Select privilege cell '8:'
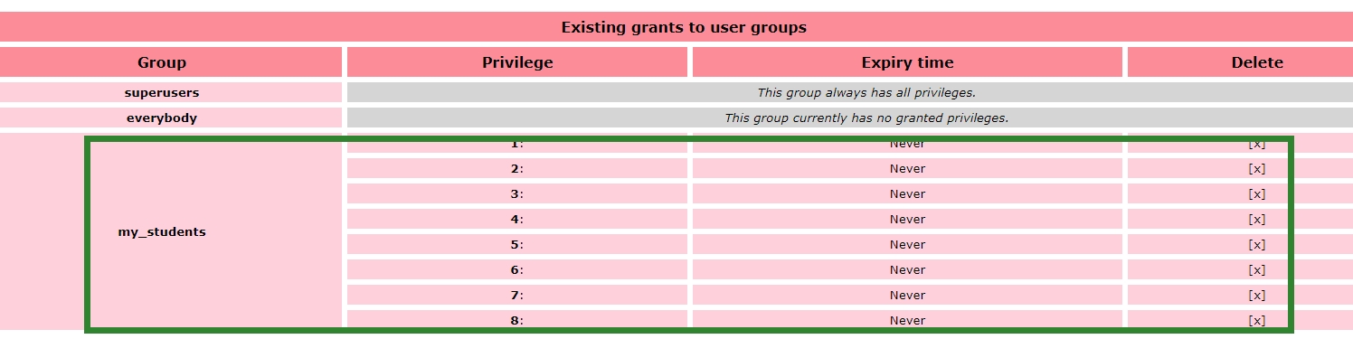Screen dimensions: 1353x339 point(517,320)
